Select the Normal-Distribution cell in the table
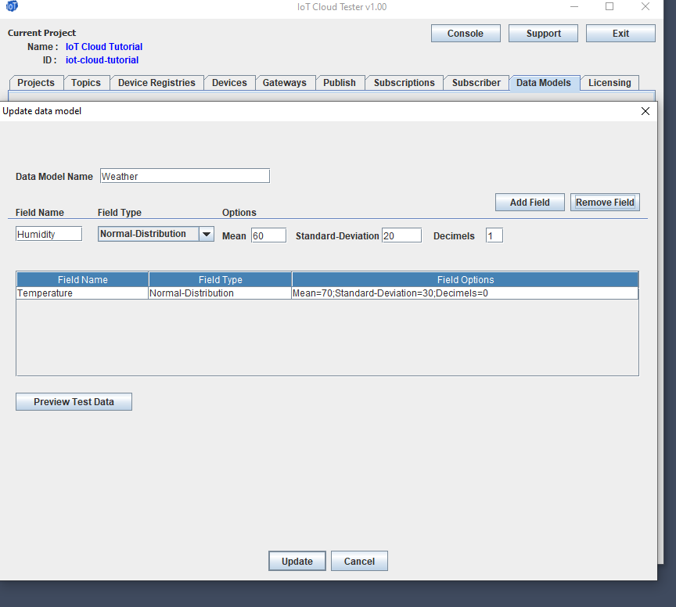The image size is (676, 607). 220,293
